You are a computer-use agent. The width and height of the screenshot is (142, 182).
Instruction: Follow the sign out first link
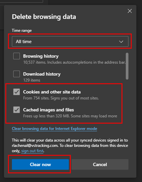point(32,151)
